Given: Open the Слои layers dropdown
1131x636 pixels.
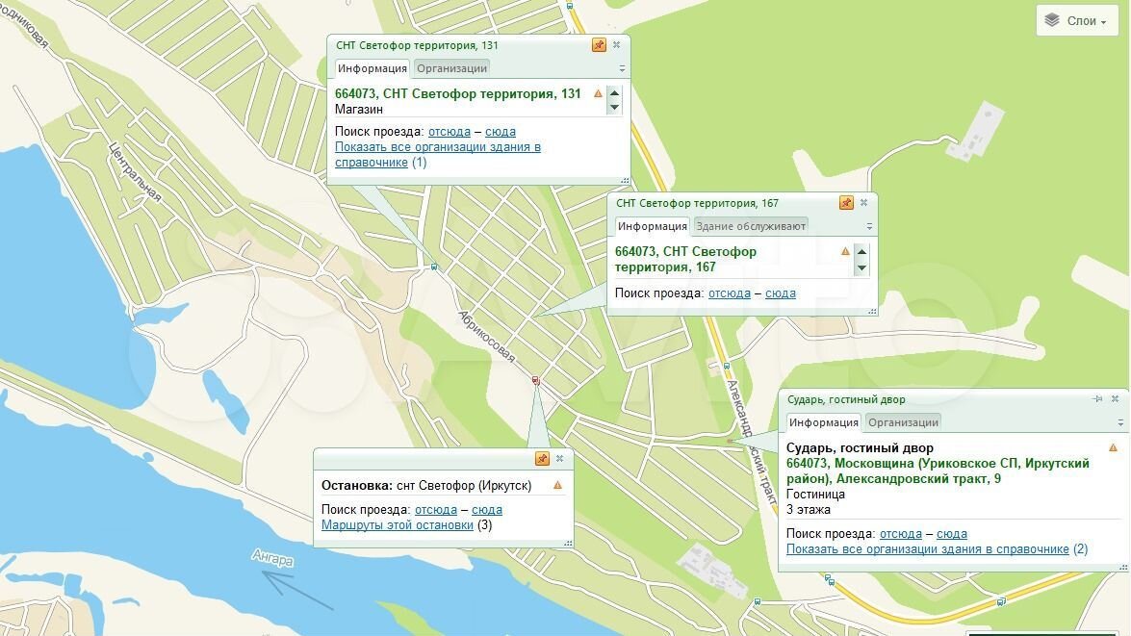Looking at the screenshot, I should pos(1076,21).
